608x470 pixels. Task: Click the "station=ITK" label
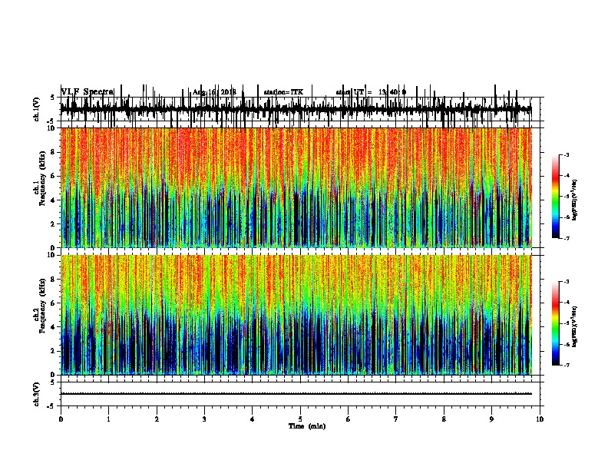click(283, 92)
